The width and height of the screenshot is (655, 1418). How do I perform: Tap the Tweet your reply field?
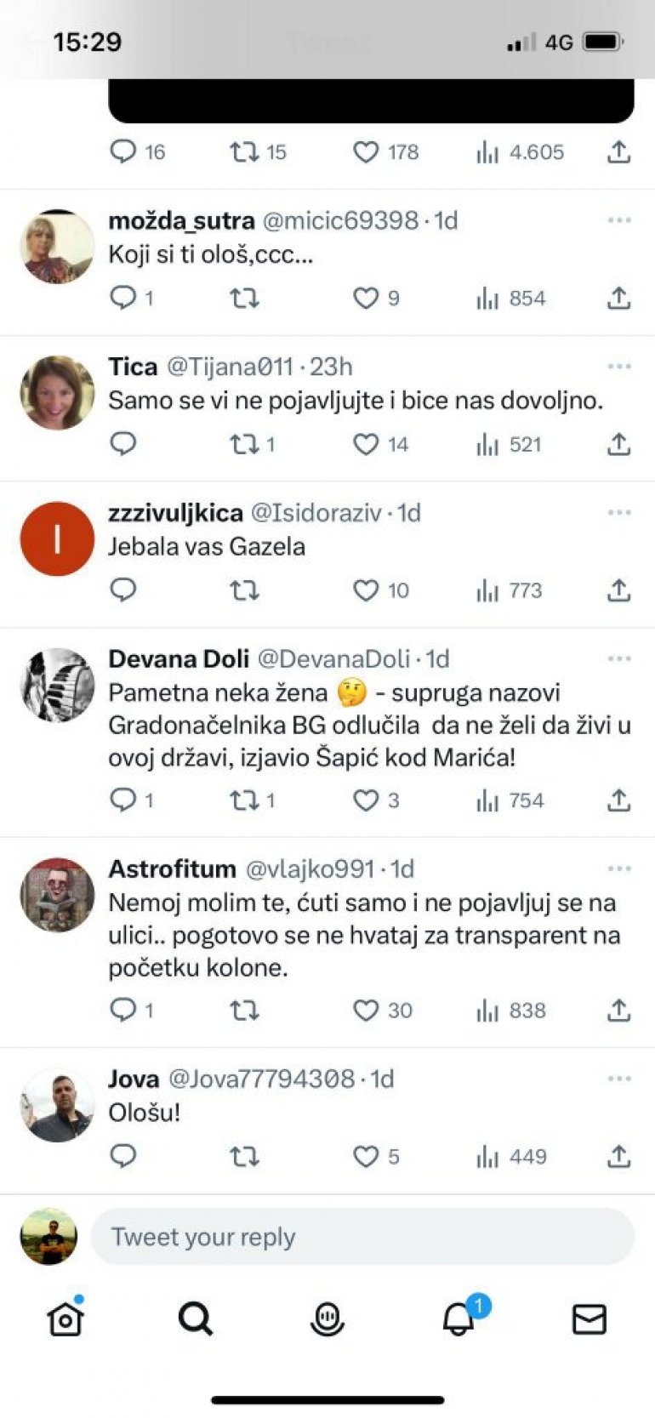click(x=362, y=1237)
